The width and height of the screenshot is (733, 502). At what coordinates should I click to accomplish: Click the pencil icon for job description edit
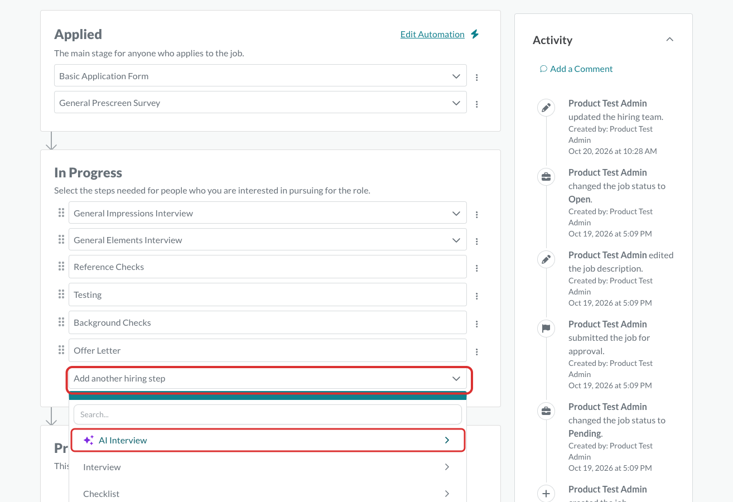546,259
